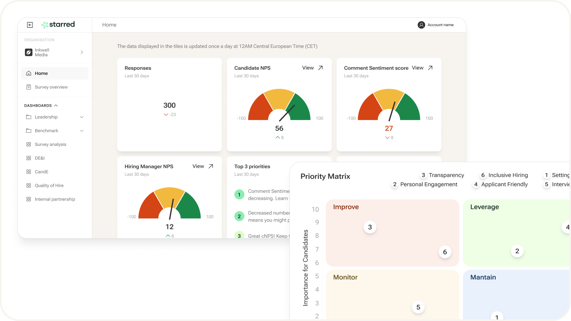Image resolution: width=571 pixels, height=321 pixels.
Task: Select point 3 in the Improve quadrant
Action: pyautogui.click(x=370, y=227)
